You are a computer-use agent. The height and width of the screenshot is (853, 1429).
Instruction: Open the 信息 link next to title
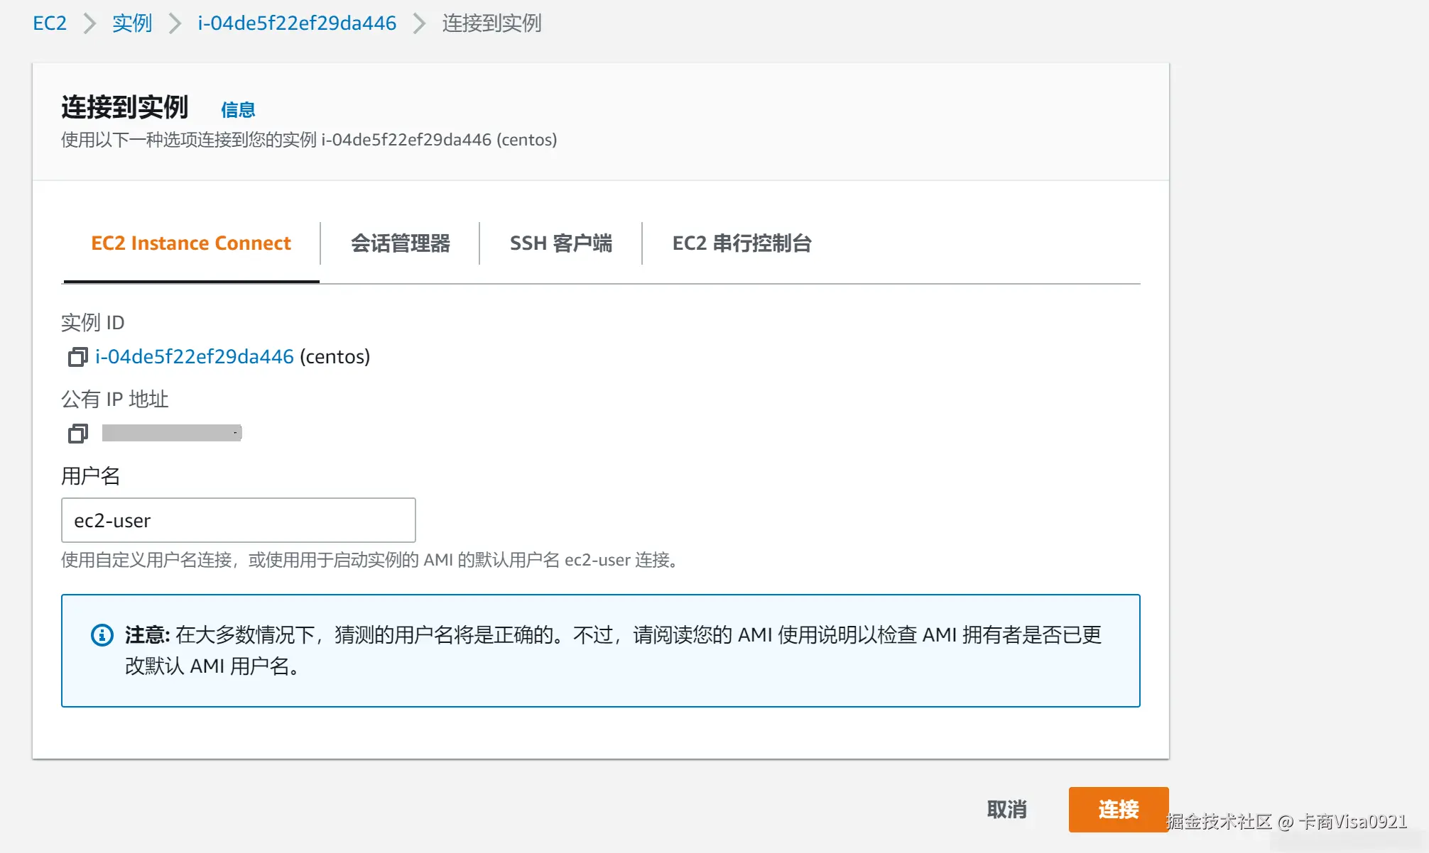[238, 110]
